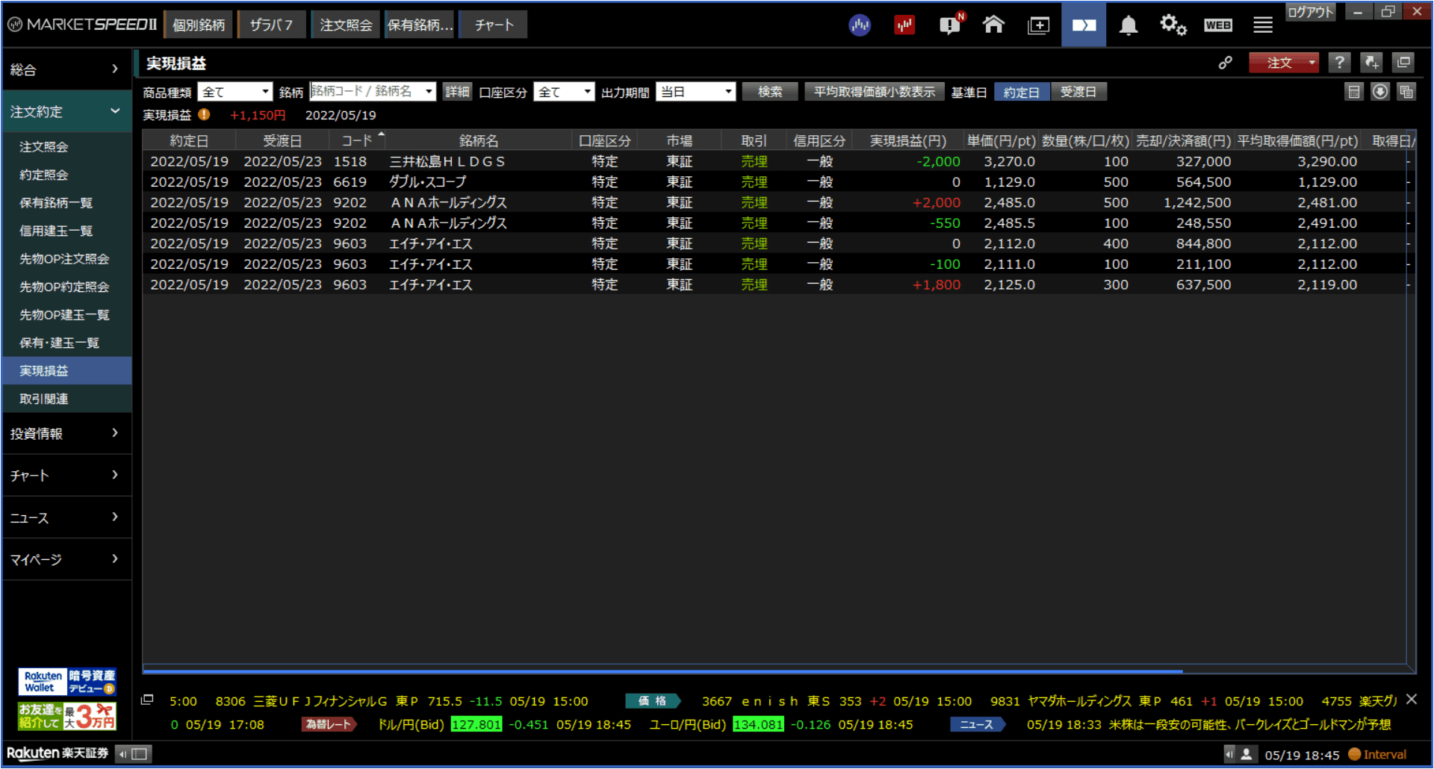Switch to チャート top tab
Screen dimensions: 1434x769
(494, 25)
